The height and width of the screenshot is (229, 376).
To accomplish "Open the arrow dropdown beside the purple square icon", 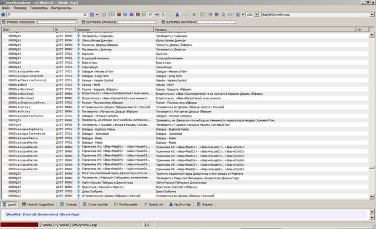I will point(97,15).
